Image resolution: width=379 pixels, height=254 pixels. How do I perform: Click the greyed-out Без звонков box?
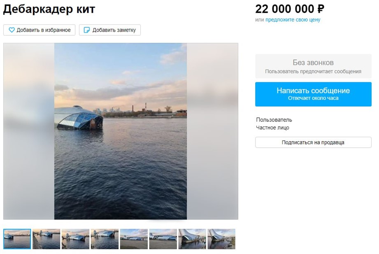coord(313,66)
